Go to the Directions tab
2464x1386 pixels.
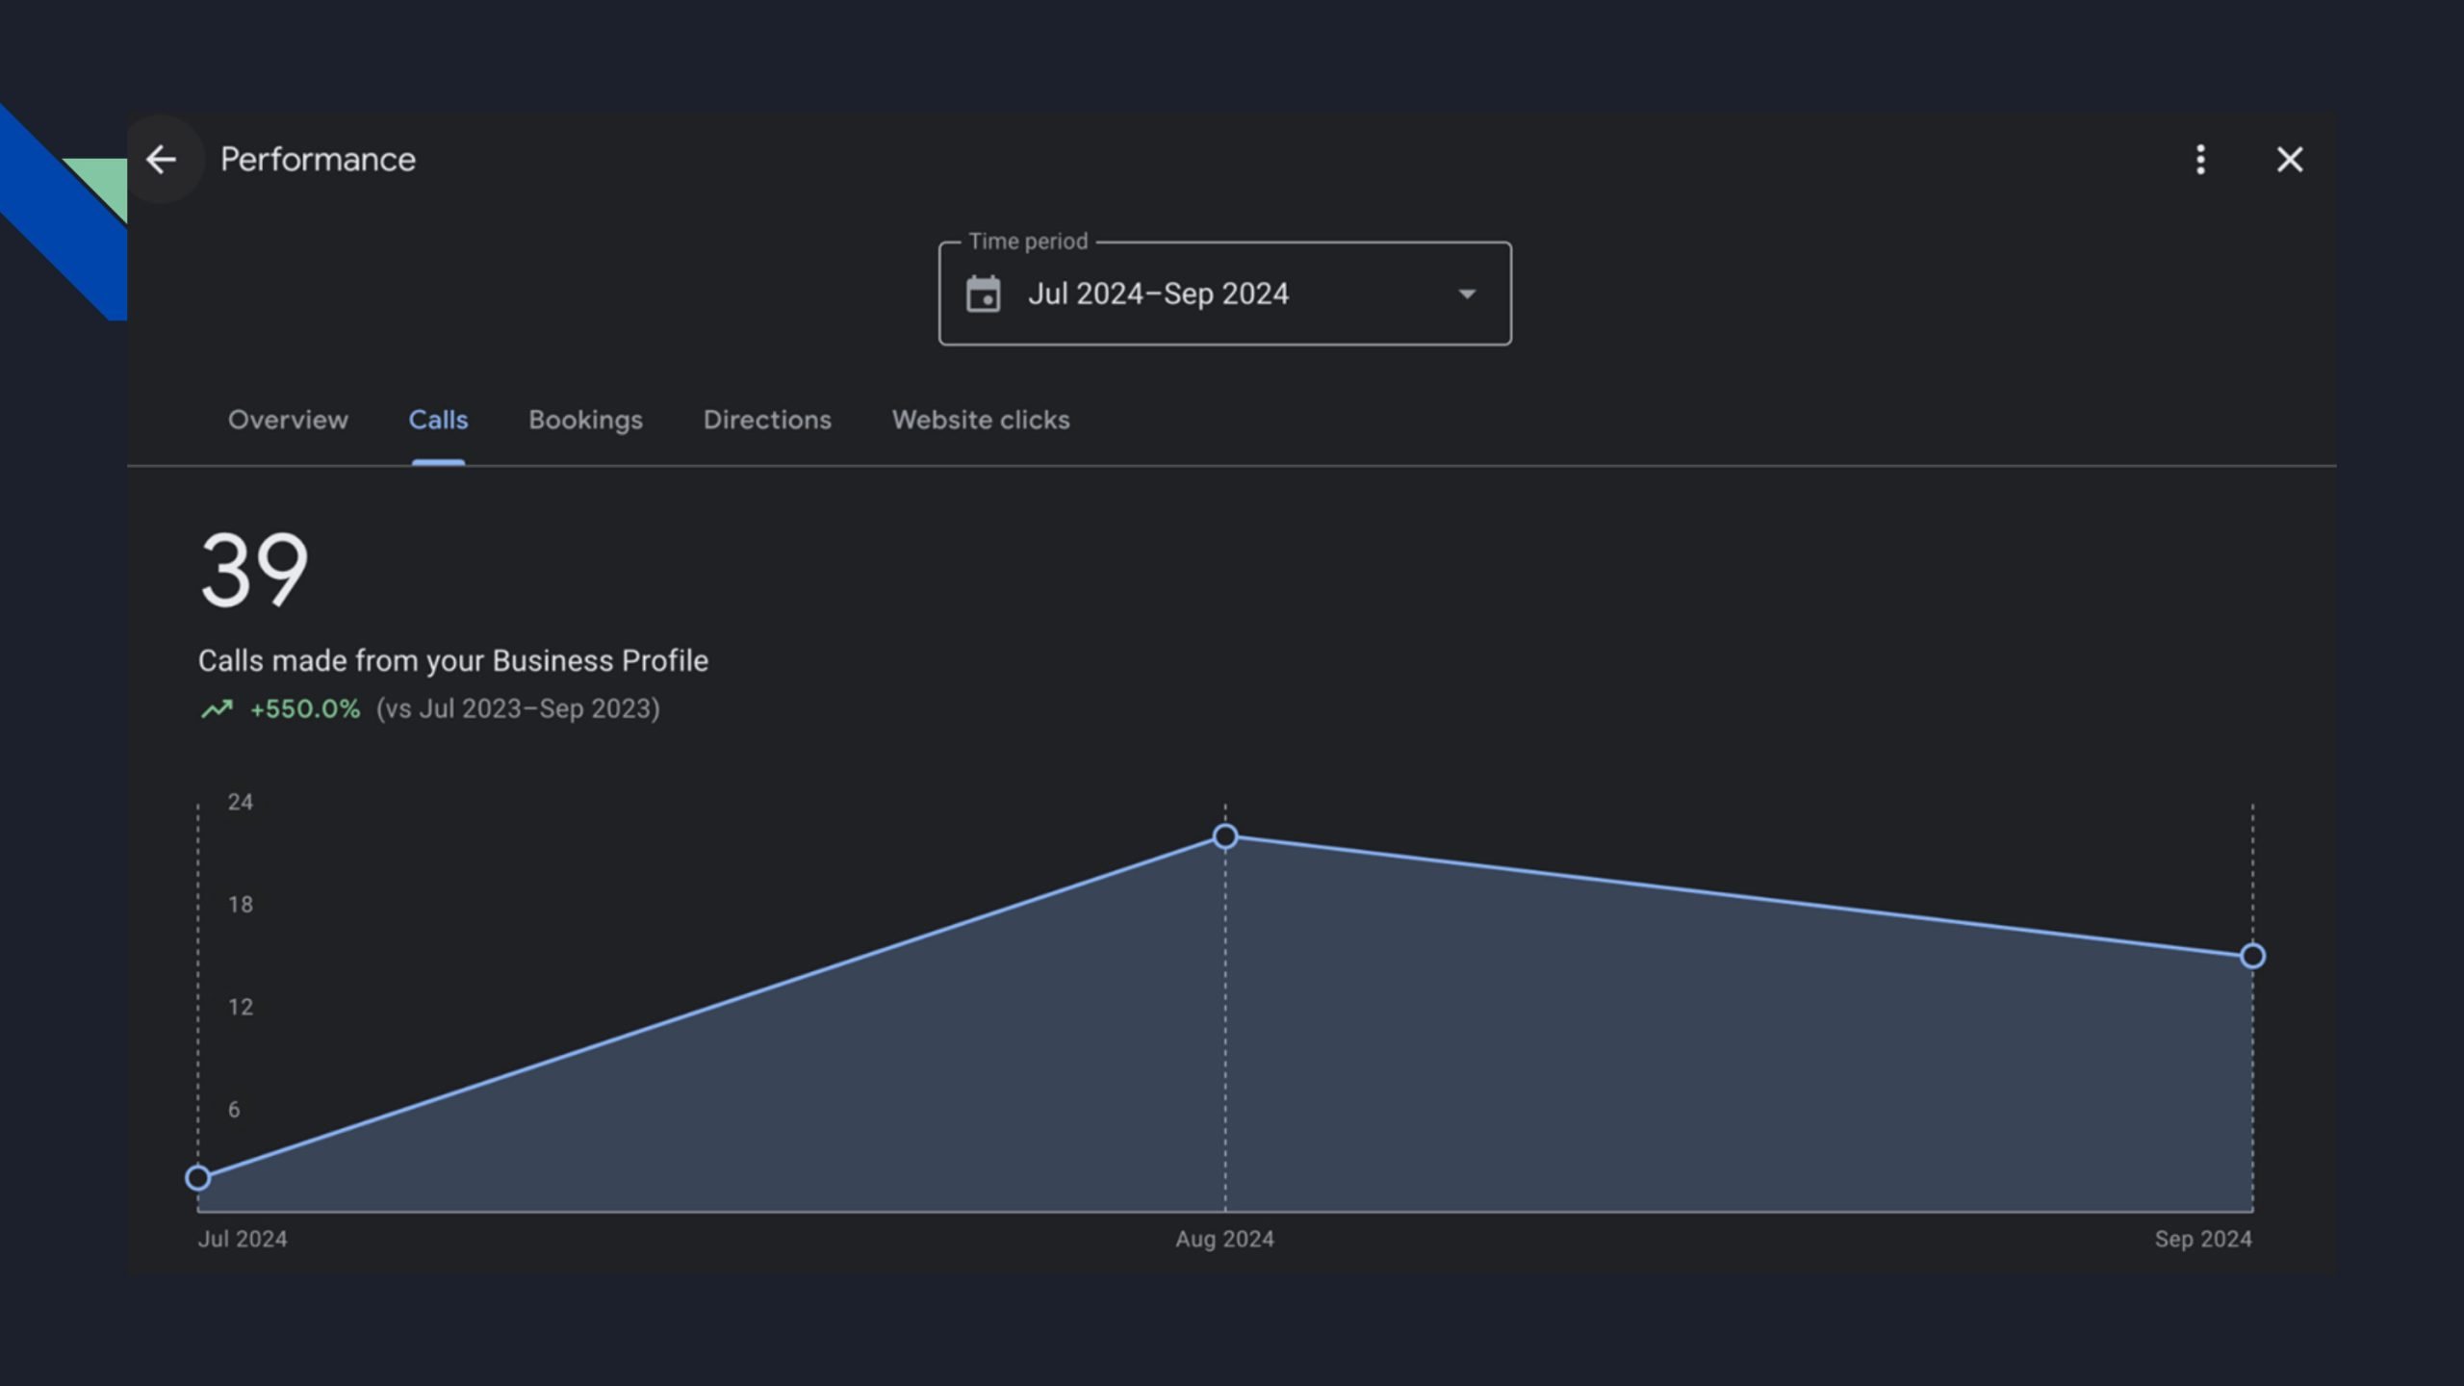(x=767, y=420)
